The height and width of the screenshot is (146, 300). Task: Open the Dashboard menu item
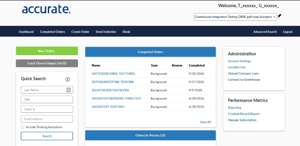[27, 32]
